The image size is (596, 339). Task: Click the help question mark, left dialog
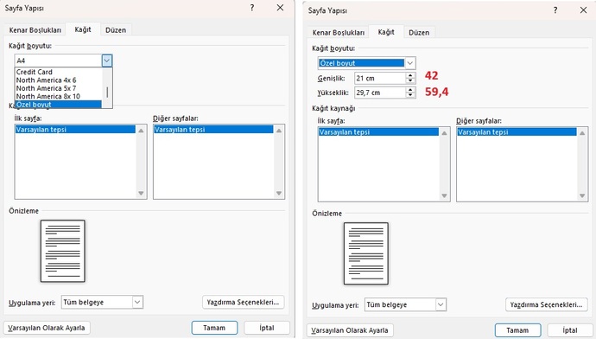point(252,8)
